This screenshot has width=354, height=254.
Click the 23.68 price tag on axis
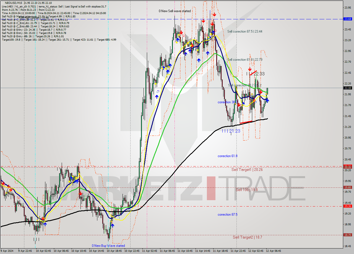click(348, 19)
